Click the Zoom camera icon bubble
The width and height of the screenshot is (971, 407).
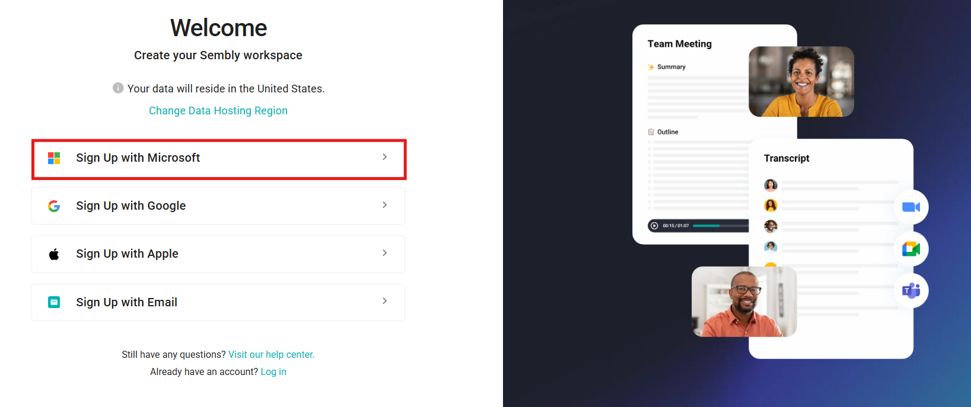911,207
